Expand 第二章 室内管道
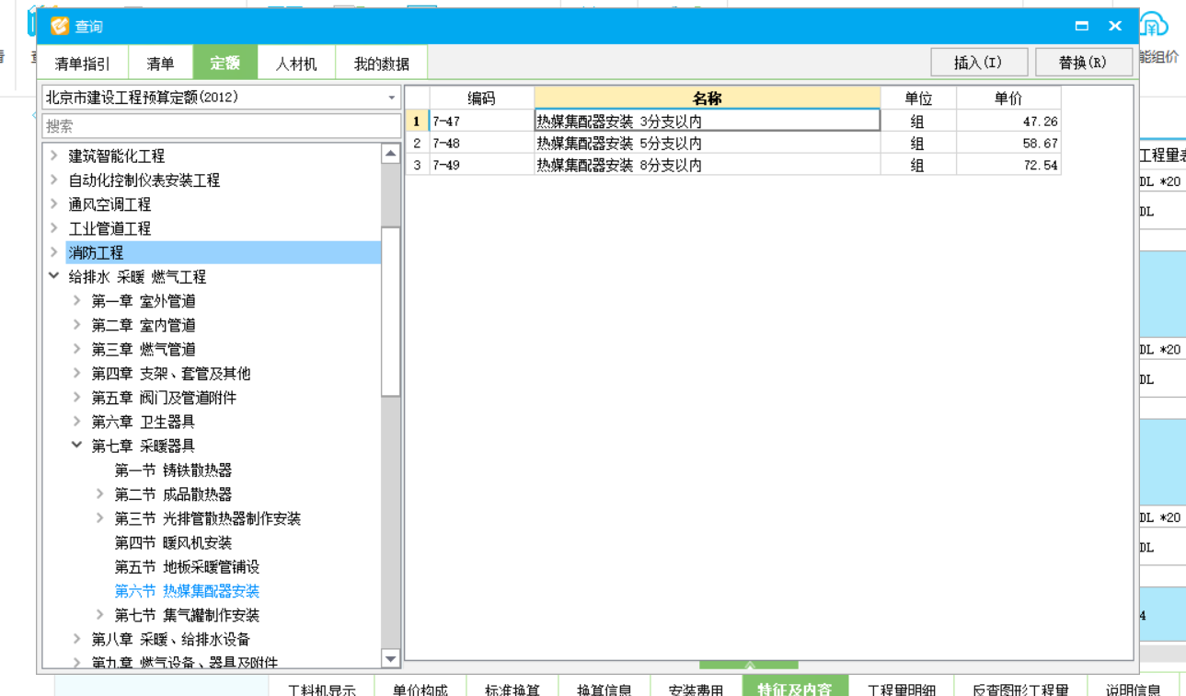 click(x=77, y=325)
